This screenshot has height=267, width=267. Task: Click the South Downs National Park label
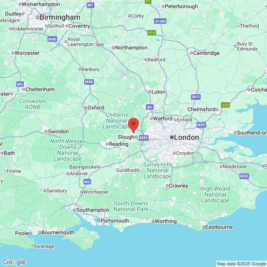click(131, 206)
